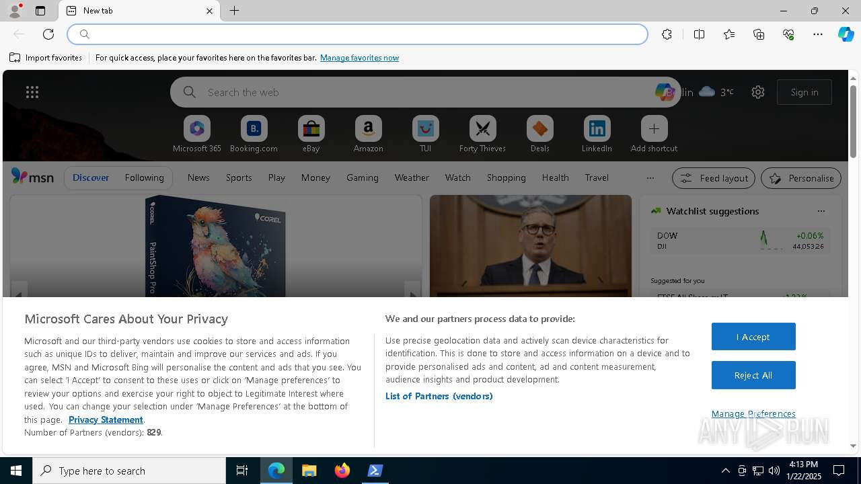Open the Feed layout options
861x484 pixels.
714,178
